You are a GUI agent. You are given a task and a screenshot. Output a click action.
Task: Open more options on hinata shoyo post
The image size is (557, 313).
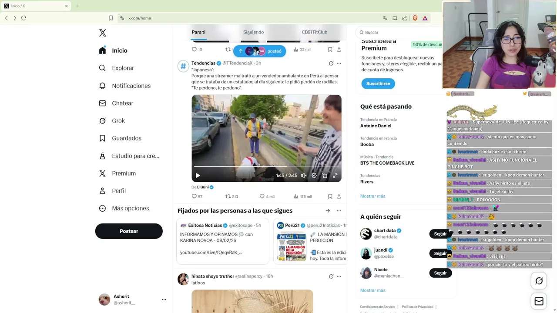coord(339,276)
